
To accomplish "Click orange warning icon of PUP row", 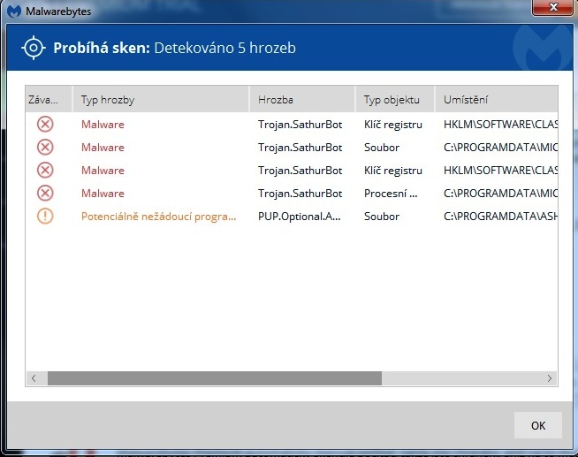I will click(x=45, y=216).
